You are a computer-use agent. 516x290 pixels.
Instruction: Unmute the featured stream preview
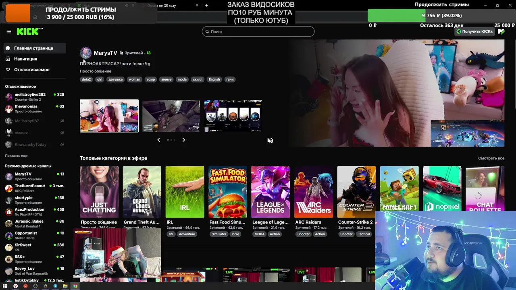pyautogui.click(x=270, y=141)
